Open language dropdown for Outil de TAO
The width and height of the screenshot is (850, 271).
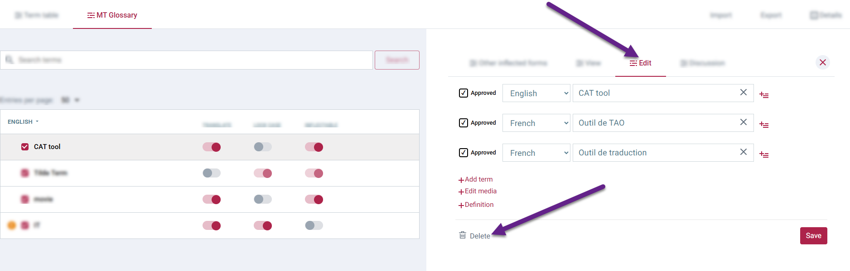click(x=536, y=123)
